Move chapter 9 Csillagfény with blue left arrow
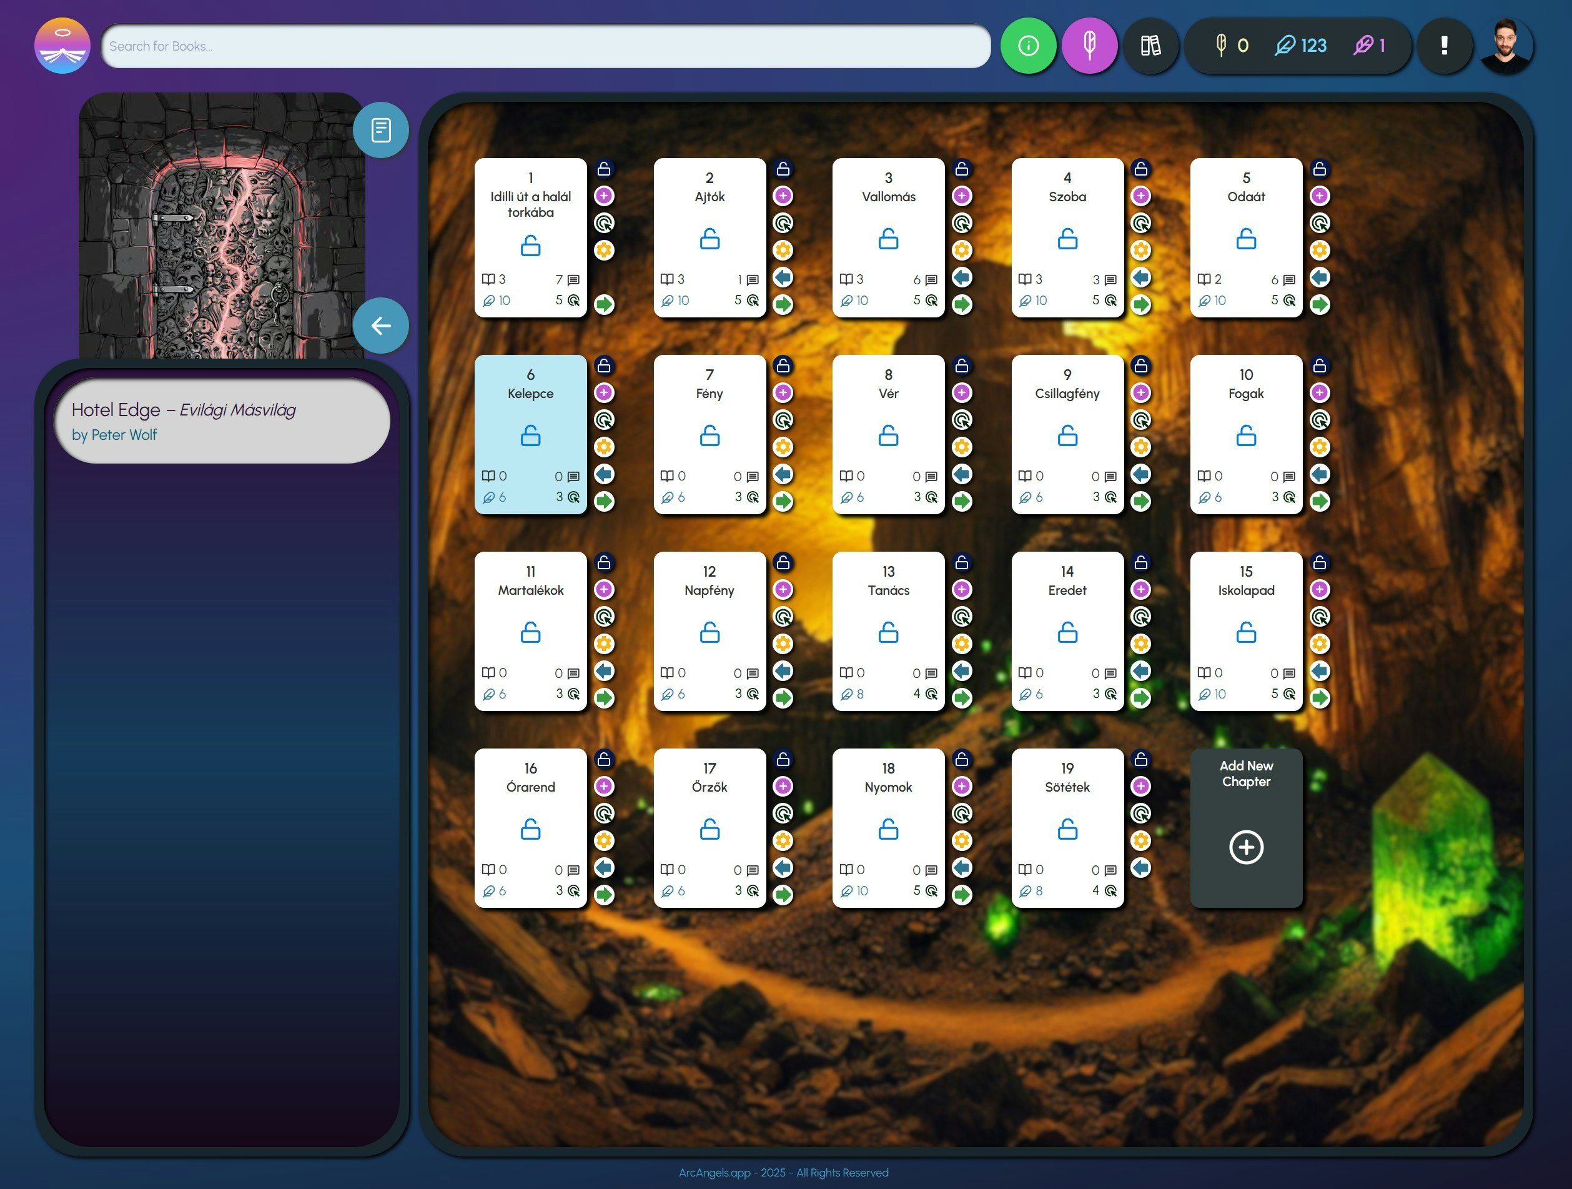The image size is (1572, 1189). coord(1140,474)
